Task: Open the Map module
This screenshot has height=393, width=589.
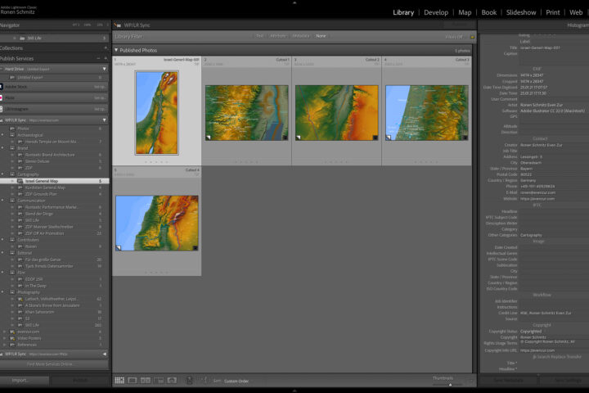Action: [x=465, y=12]
